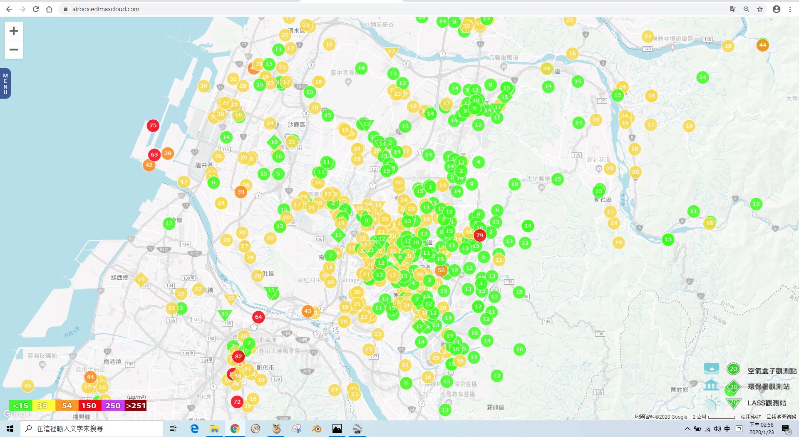Select the yellow 35 marker at top
799x437 pixels.
point(466,26)
